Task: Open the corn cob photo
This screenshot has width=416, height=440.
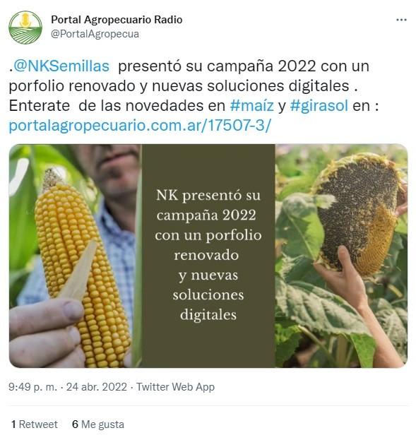Action: [x=75, y=256]
